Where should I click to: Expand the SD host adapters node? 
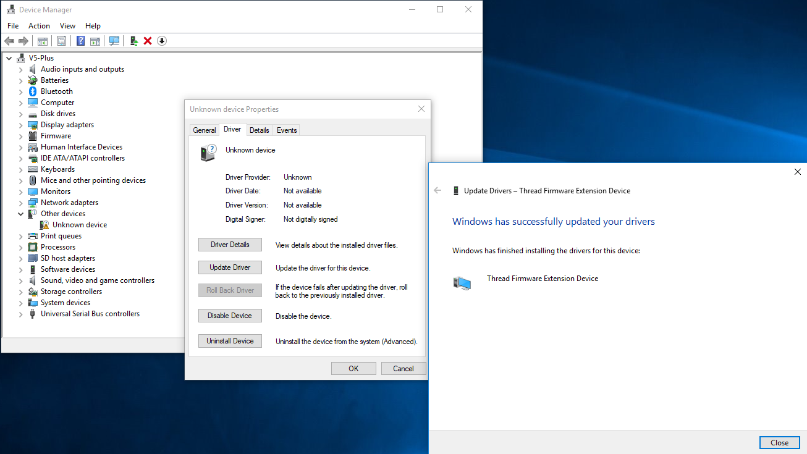(20, 258)
